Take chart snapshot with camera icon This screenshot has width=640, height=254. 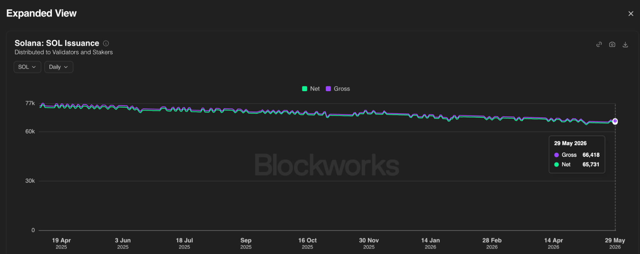[x=612, y=44]
